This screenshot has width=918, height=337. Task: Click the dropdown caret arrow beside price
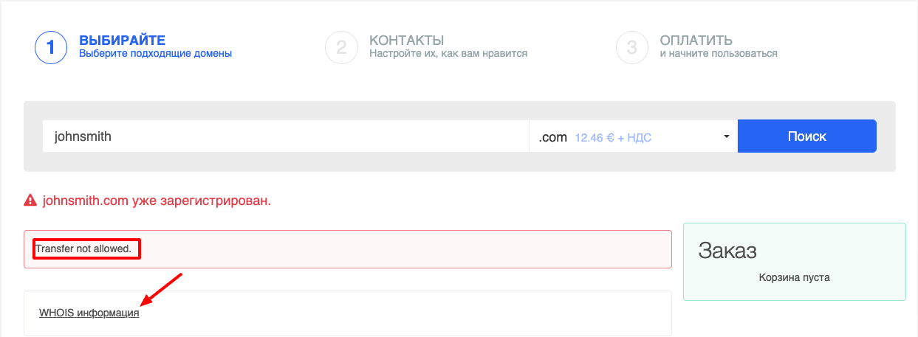coord(727,136)
